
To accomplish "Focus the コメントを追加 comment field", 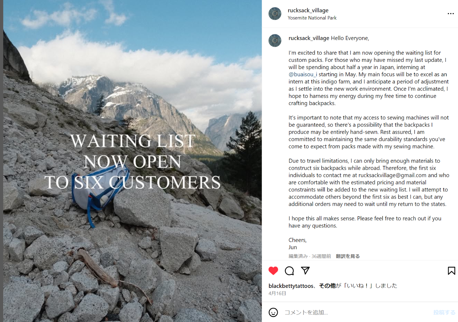I will click(355, 313).
